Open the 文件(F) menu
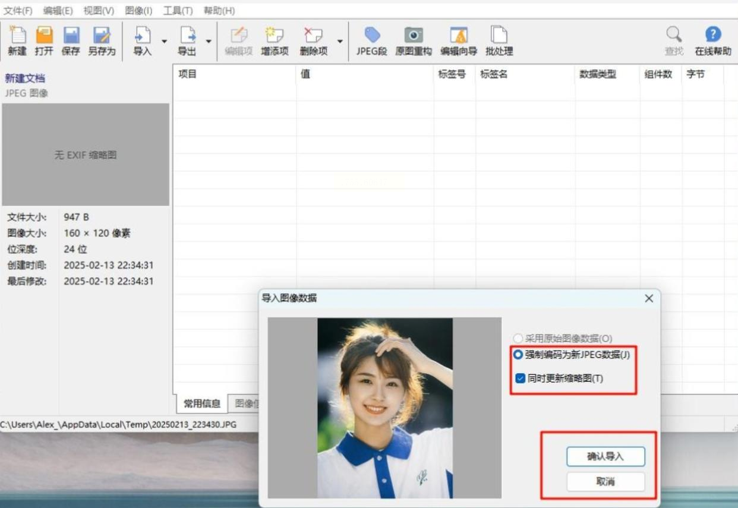This screenshot has width=738, height=508. tap(18, 11)
